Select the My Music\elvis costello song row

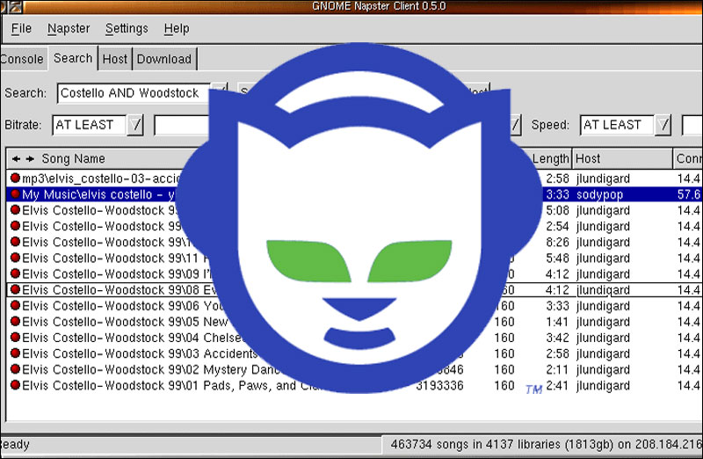pyautogui.click(x=355, y=194)
